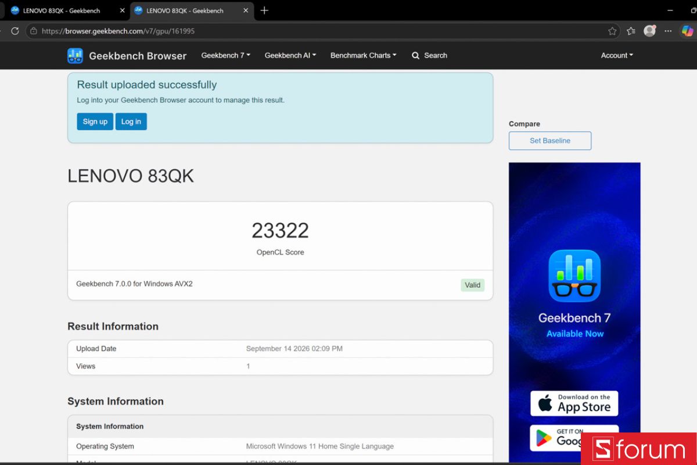Open the browser profile avatar
Image resolution: width=697 pixels, height=465 pixels.
coord(649,31)
